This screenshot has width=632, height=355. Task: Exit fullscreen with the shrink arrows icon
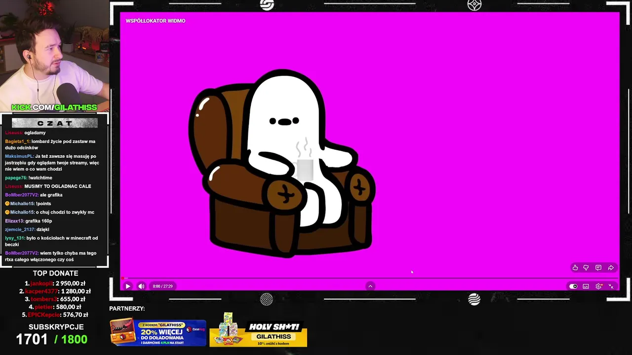(611, 286)
